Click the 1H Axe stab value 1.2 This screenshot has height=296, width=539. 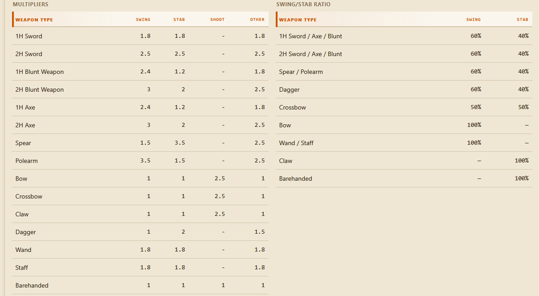click(x=180, y=107)
